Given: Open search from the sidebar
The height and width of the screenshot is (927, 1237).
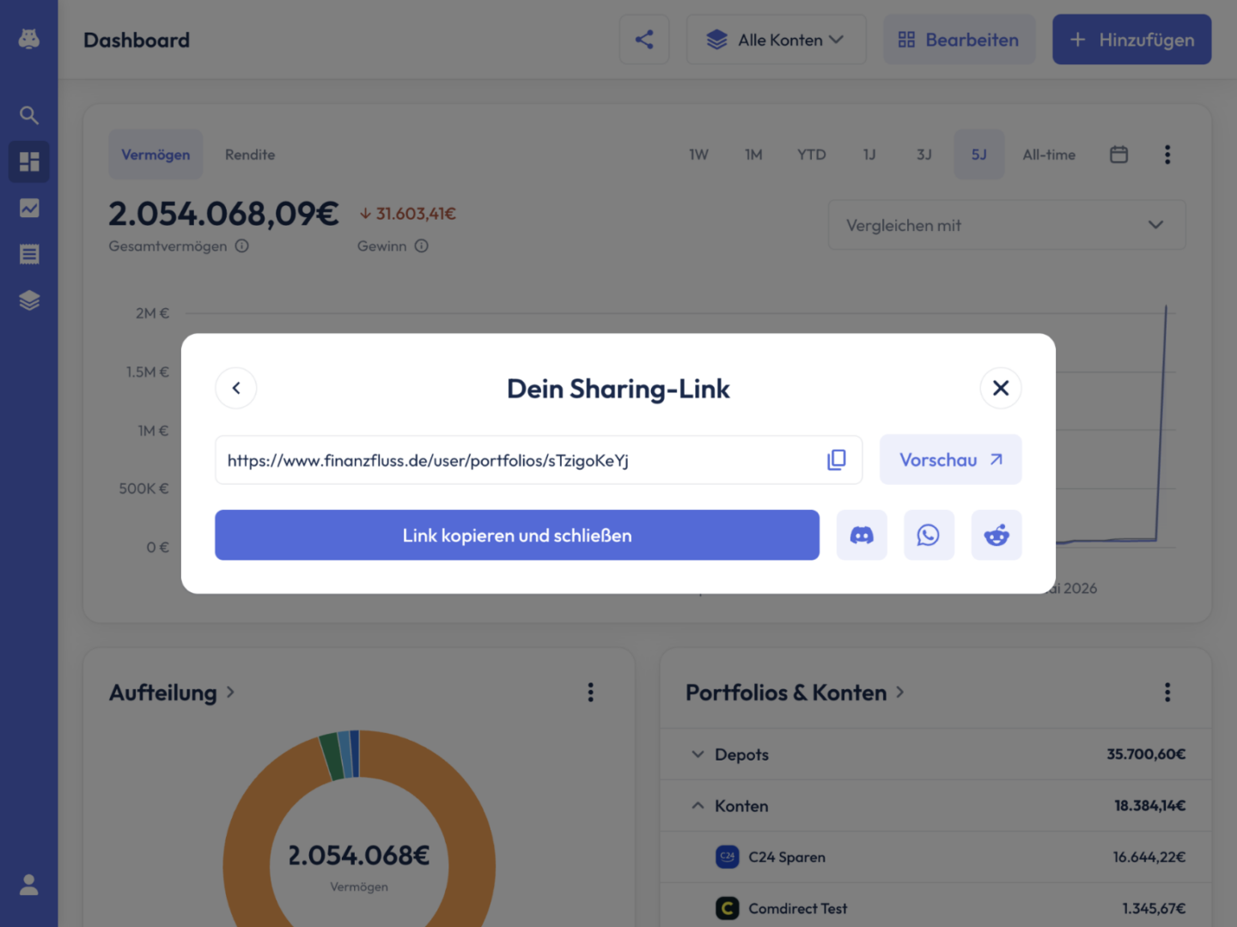Looking at the screenshot, I should tap(29, 115).
